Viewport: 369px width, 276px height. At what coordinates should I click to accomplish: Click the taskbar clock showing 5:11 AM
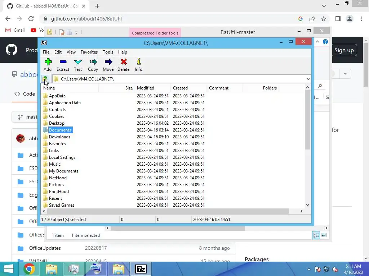pos(353,269)
